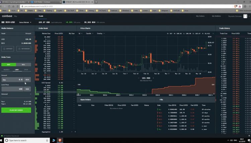Click the Open Orders panel header
251x143 pixels.
click(x=116, y=99)
